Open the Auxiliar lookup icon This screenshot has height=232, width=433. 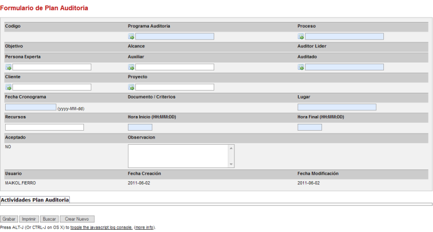(x=131, y=68)
